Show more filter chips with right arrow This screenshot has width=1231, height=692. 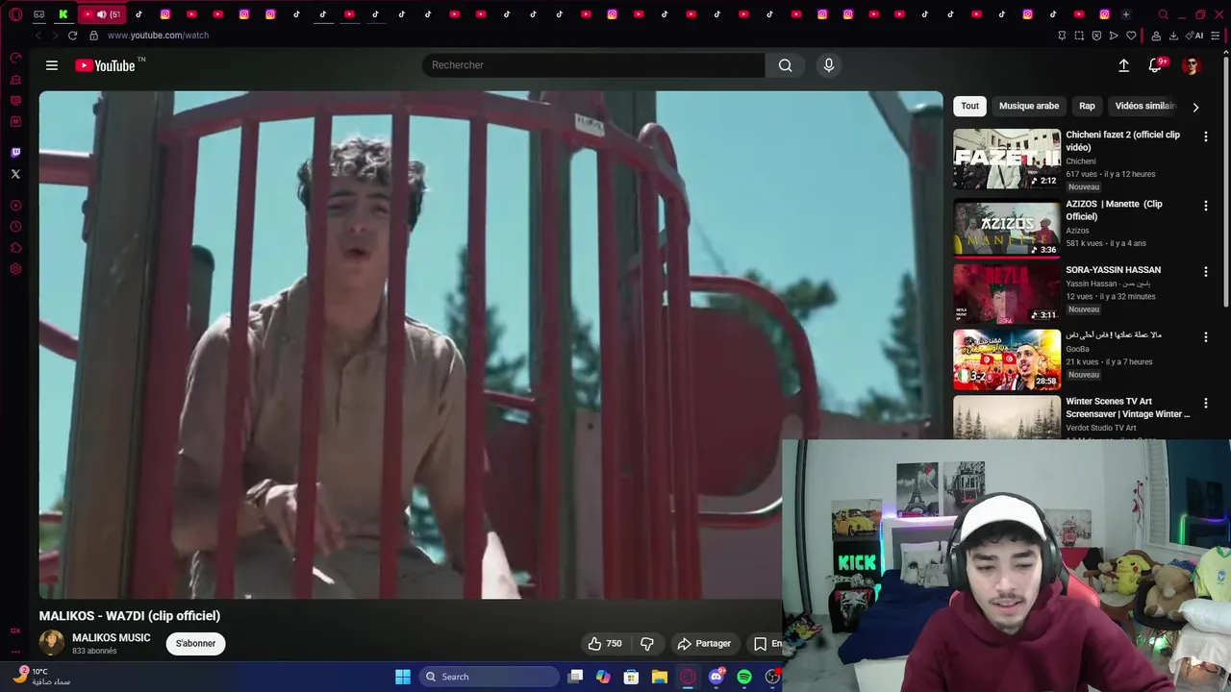point(1195,107)
